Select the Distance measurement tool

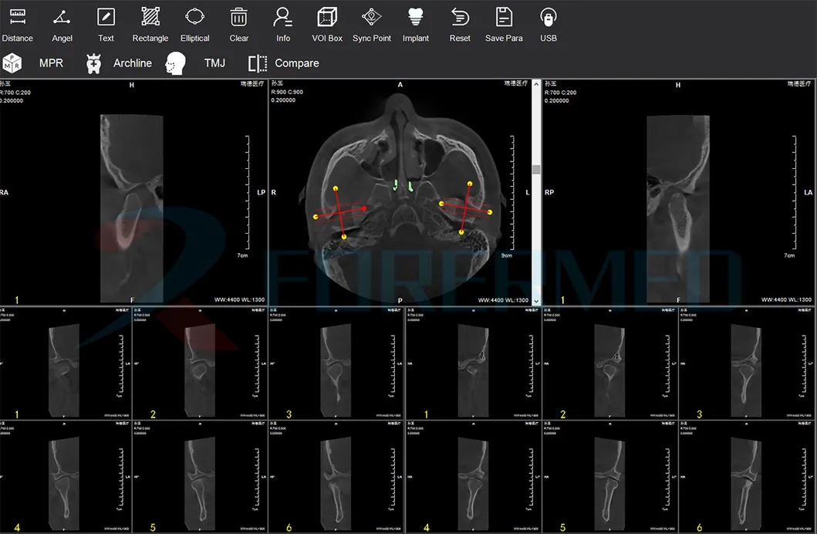17,23
